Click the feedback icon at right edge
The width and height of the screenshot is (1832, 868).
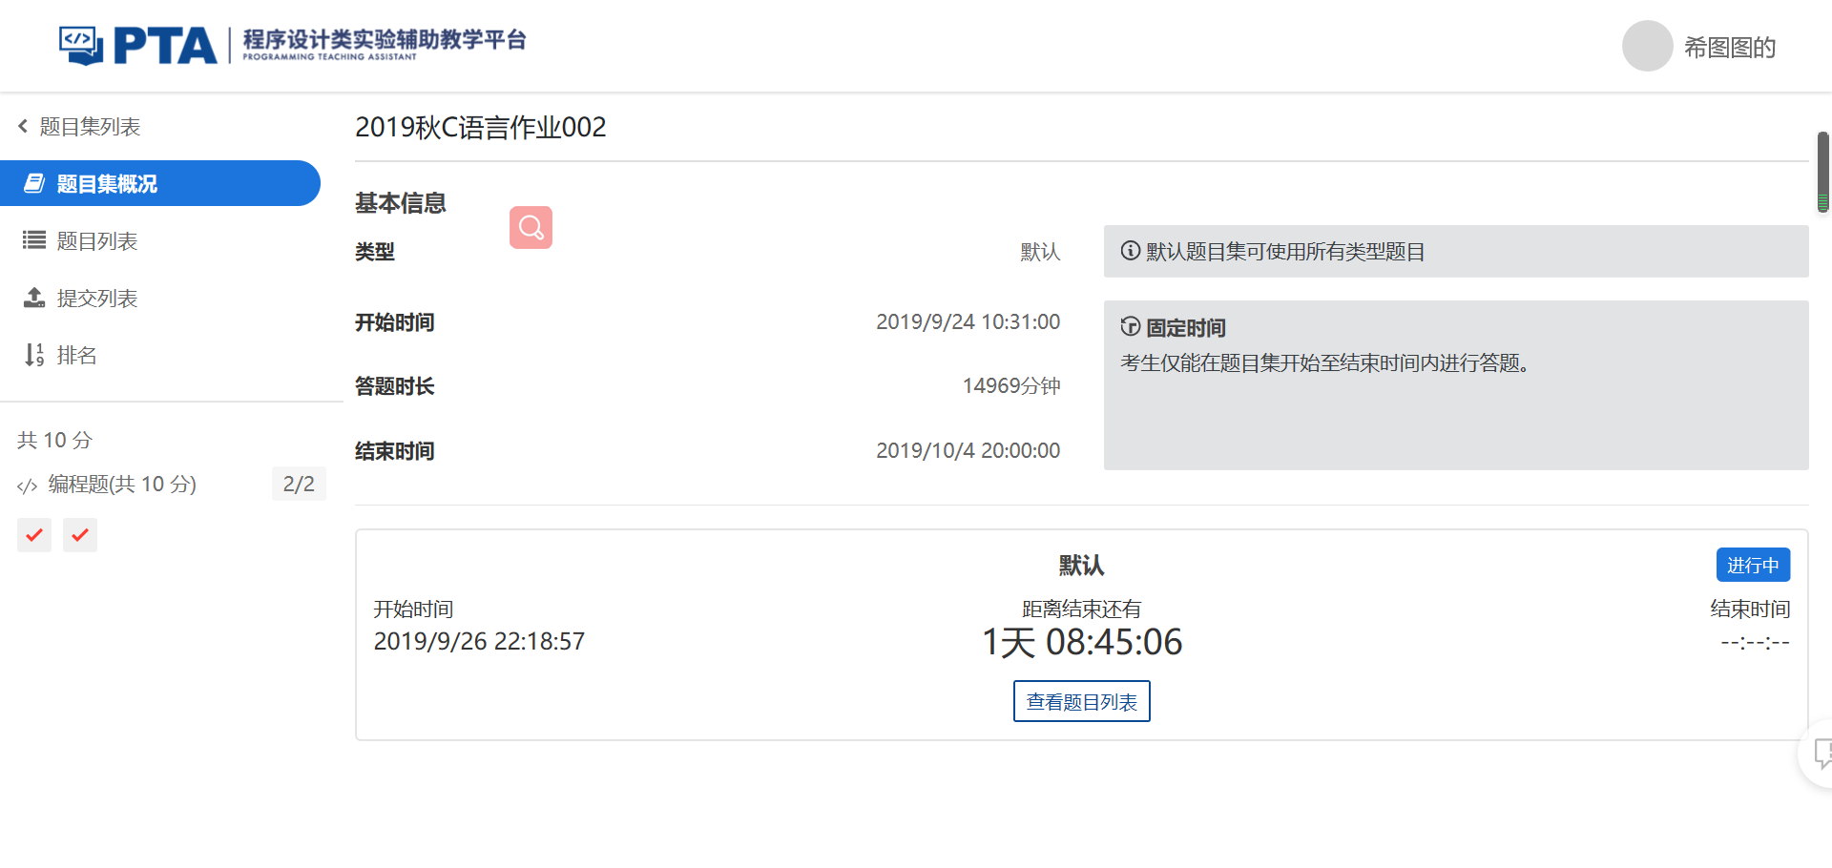coord(1821,754)
